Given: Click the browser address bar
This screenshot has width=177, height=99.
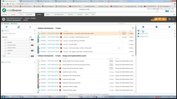Looking at the screenshot, I should coord(90,4).
